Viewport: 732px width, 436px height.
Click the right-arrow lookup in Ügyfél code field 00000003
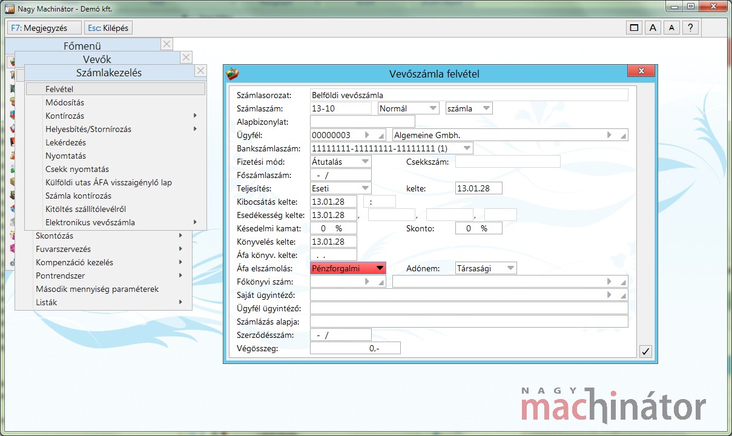click(367, 135)
